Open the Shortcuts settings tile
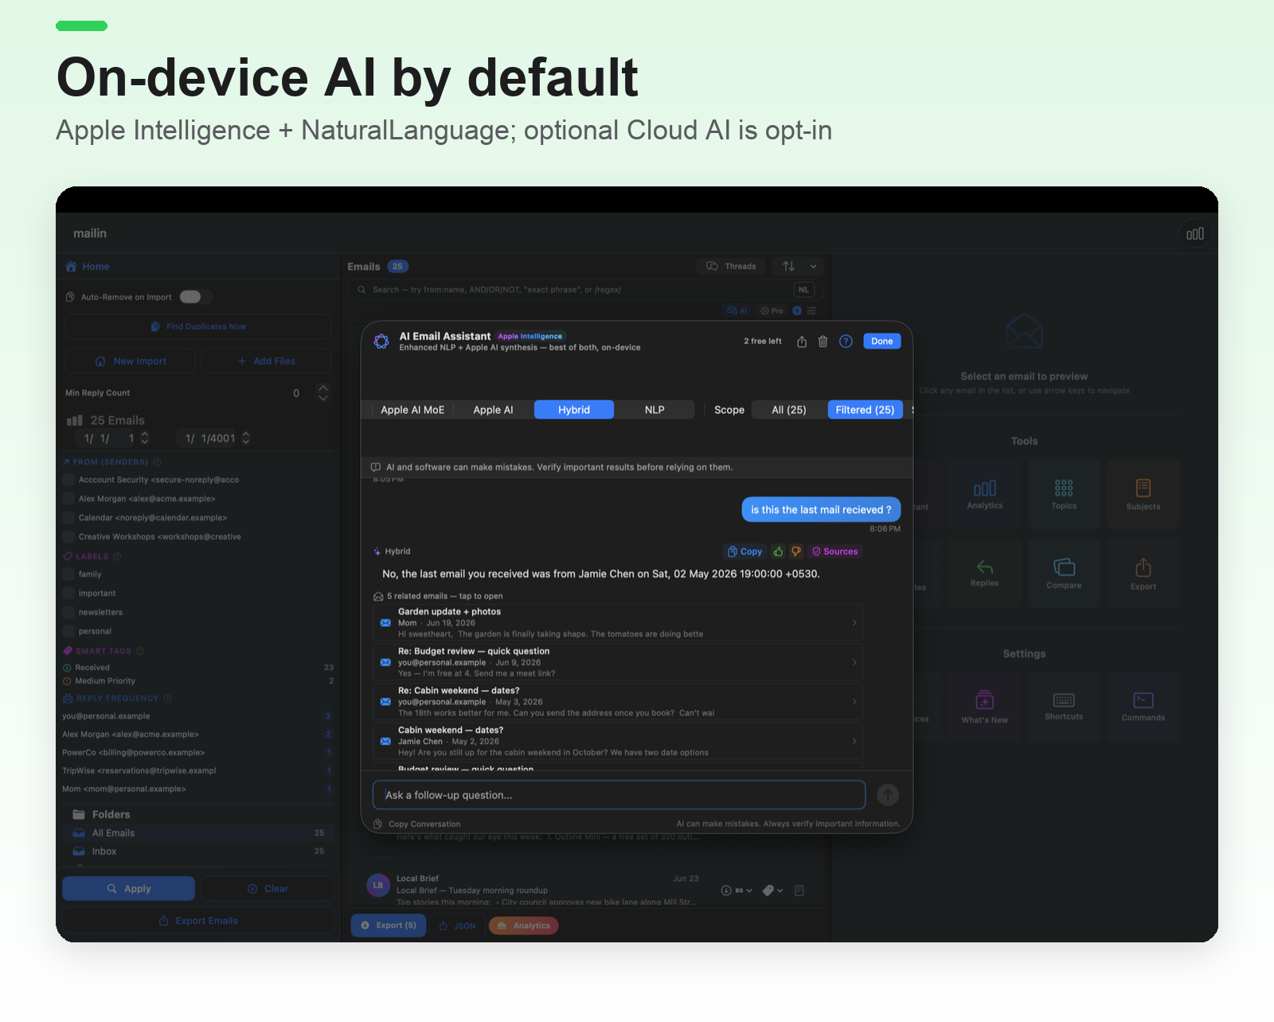 tap(1064, 707)
